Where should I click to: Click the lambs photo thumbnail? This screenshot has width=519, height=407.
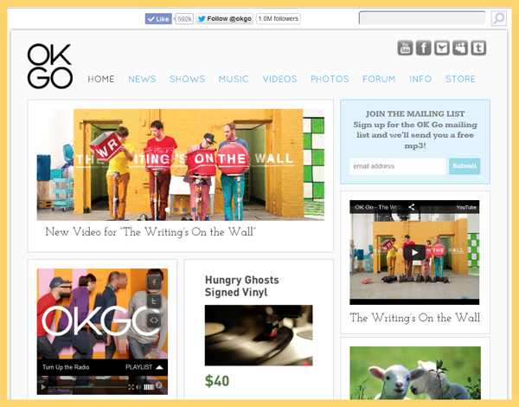415,373
